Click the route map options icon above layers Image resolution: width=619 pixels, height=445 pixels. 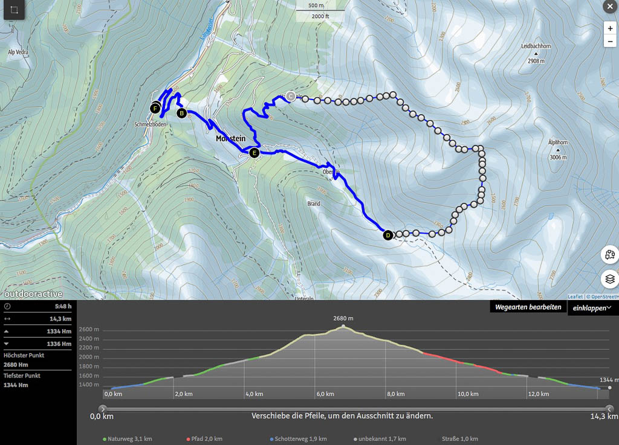click(610, 254)
